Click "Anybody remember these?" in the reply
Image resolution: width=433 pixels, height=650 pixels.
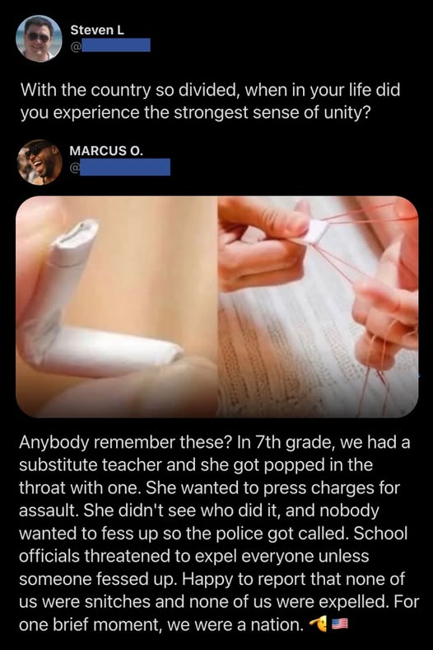point(126,443)
